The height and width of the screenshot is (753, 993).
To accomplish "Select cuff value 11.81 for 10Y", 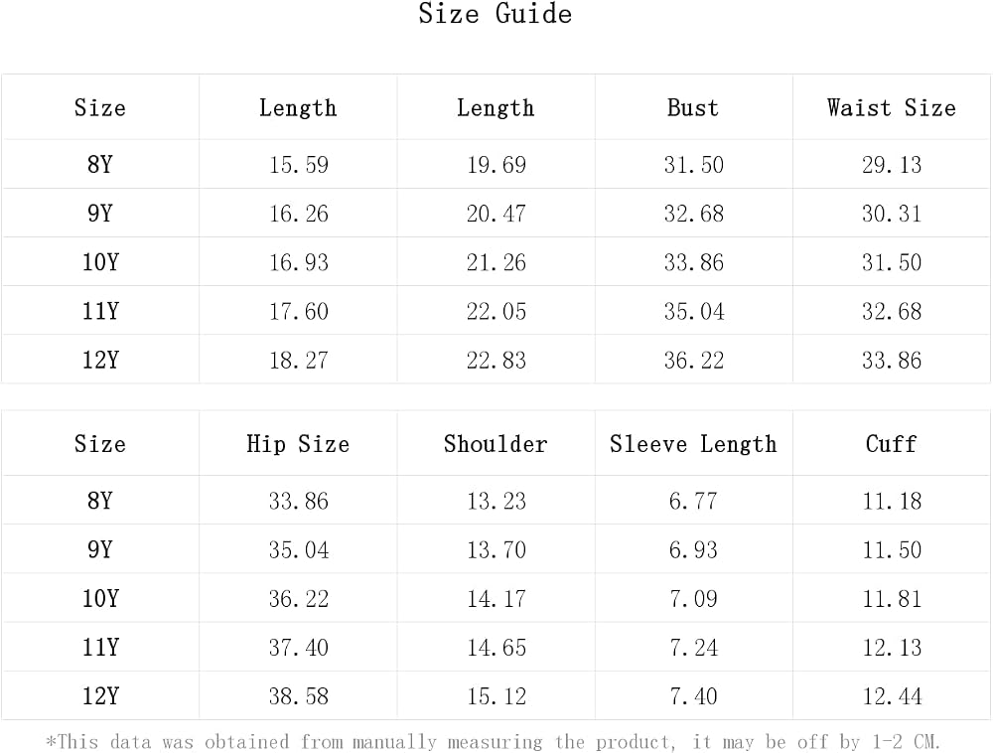I will coord(892,598).
